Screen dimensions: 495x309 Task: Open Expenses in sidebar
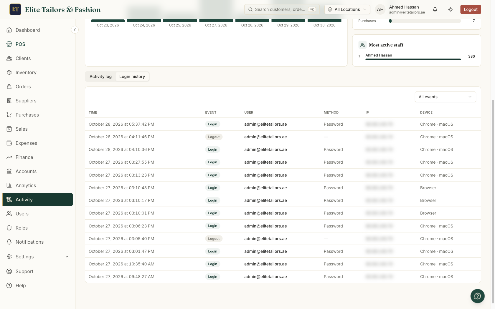click(x=38, y=143)
